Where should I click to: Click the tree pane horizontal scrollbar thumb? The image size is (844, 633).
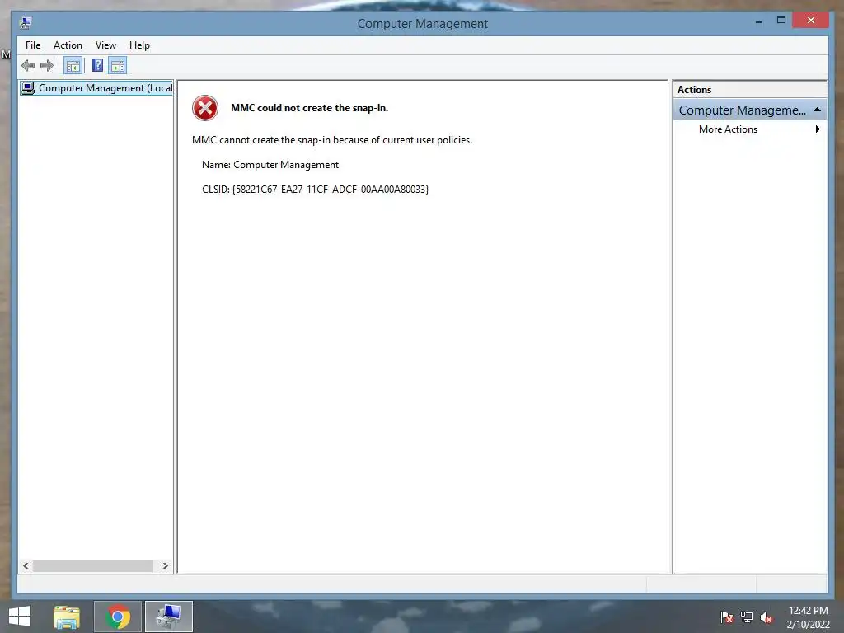92,565
